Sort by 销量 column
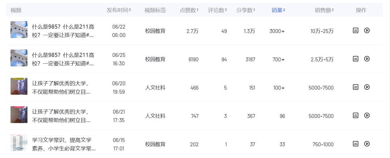Image resolution: width=390 pixels, height=158 pixels. click(278, 10)
